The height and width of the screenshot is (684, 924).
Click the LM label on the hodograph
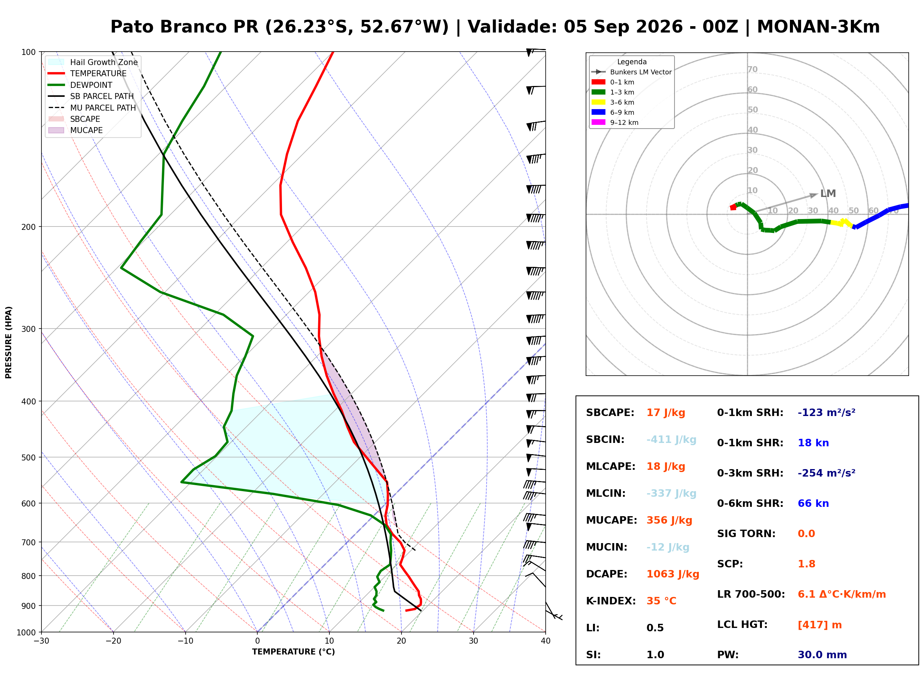[828, 193]
